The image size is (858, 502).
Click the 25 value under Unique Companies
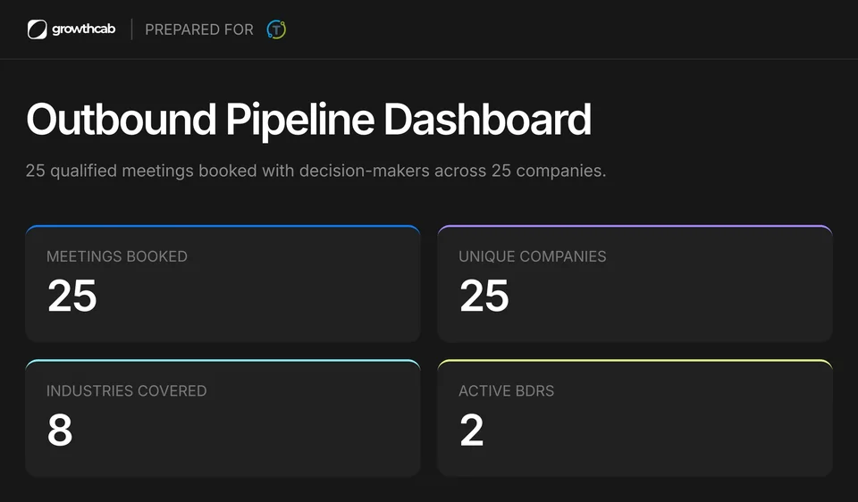[x=484, y=296]
